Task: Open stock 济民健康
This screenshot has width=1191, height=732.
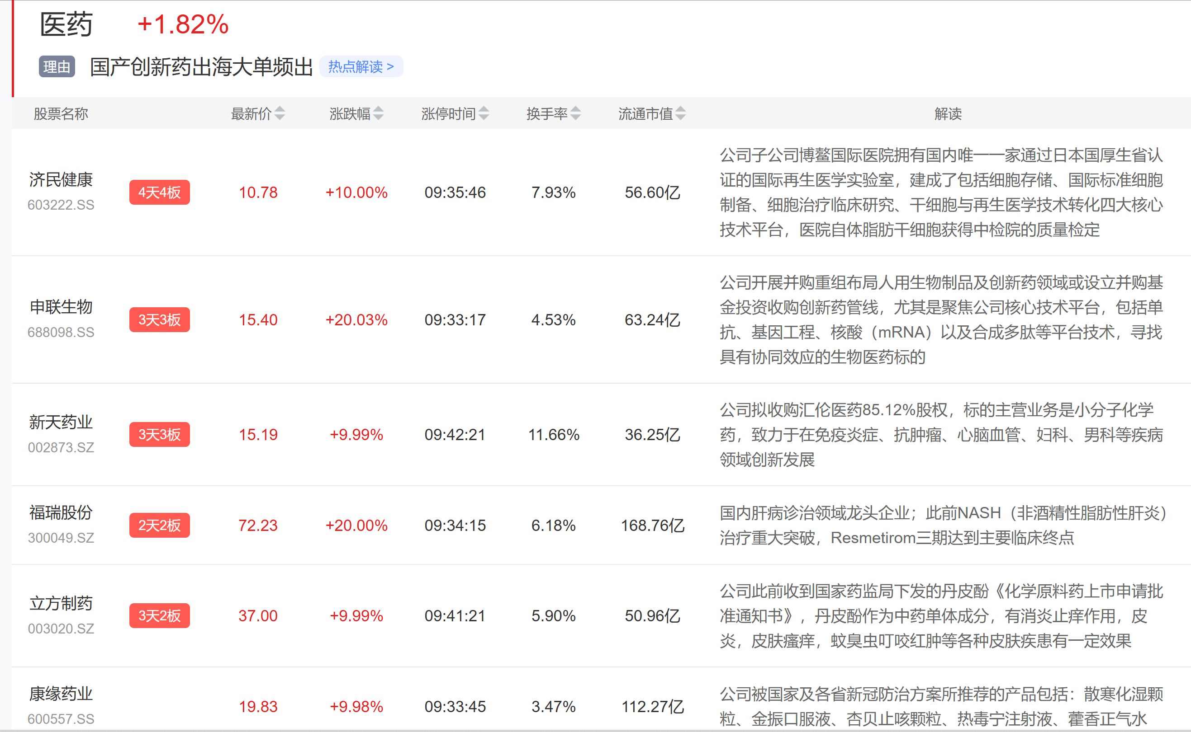Action: [61, 180]
